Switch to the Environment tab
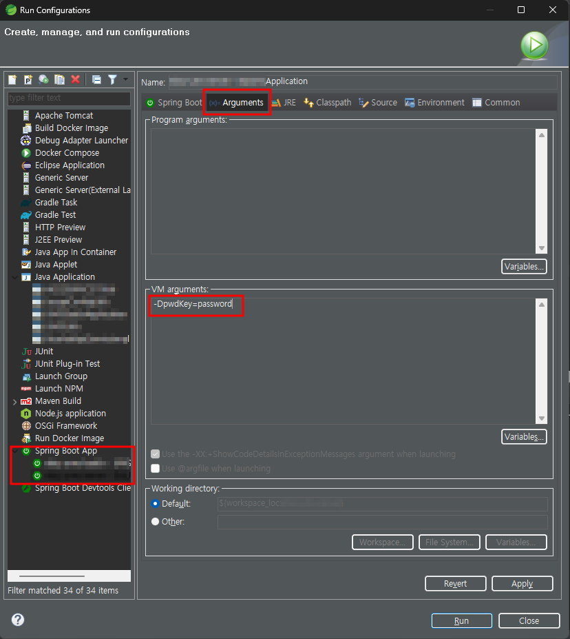The image size is (570, 639). tap(434, 103)
